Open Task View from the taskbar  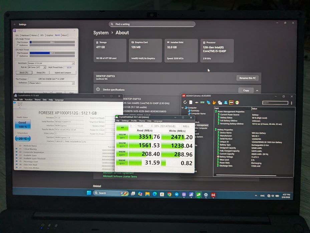pos(133,194)
